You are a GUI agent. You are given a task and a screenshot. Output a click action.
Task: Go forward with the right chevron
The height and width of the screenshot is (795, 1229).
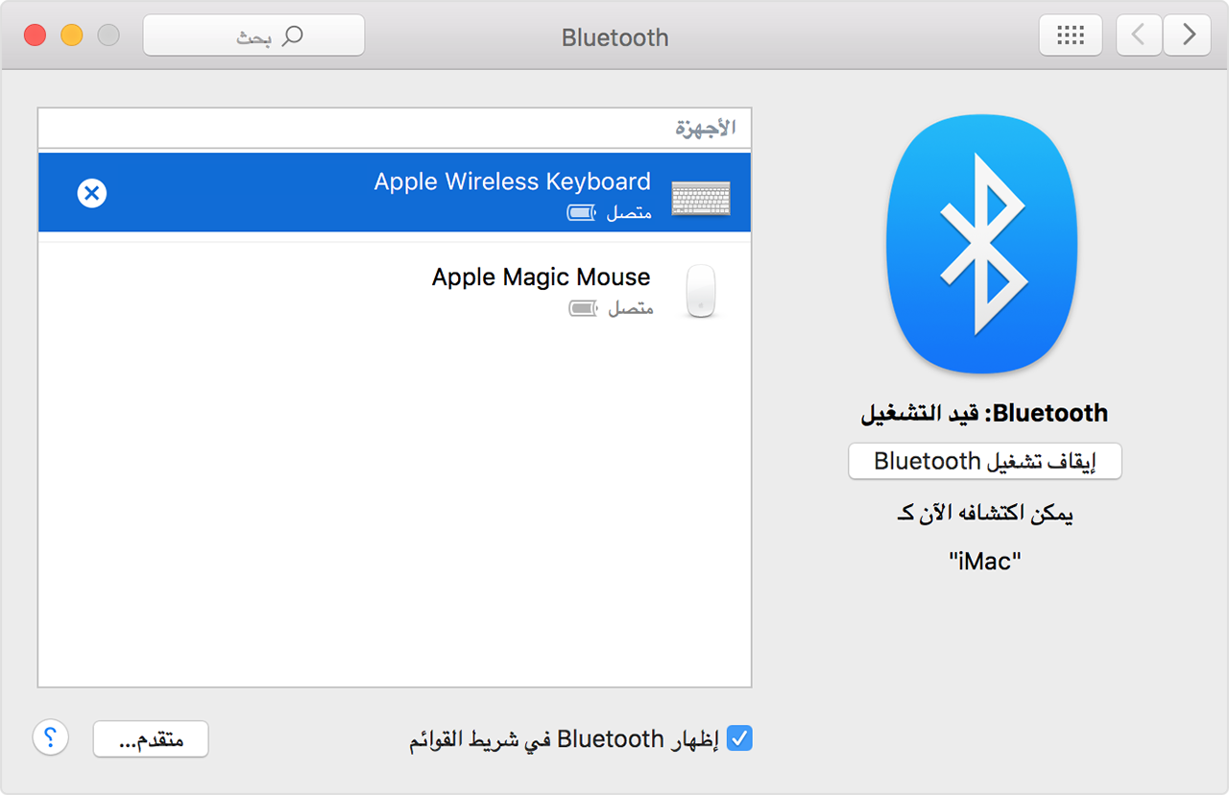coord(1188,36)
